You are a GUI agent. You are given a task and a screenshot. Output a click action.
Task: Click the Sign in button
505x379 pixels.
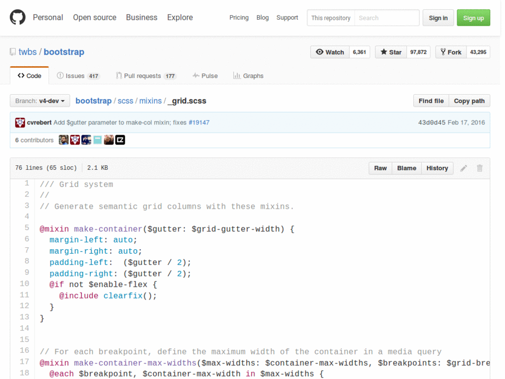click(438, 18)
